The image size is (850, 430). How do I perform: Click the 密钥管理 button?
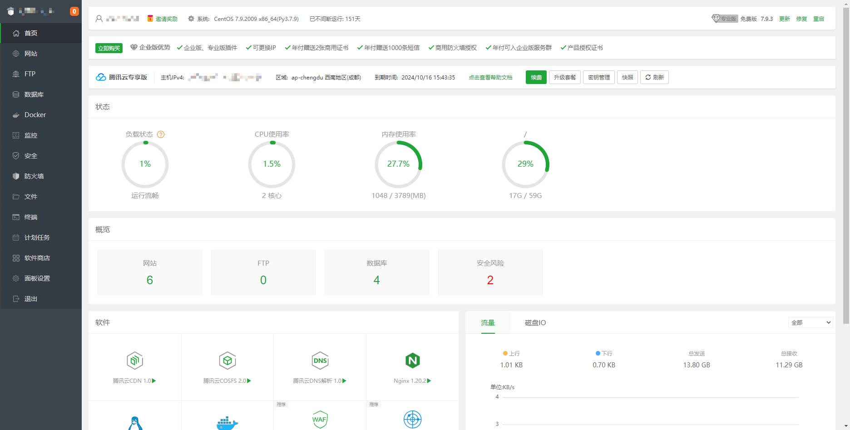tap(599, 77)
